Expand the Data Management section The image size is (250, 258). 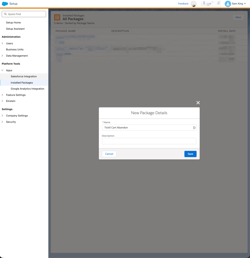point(3,56)
